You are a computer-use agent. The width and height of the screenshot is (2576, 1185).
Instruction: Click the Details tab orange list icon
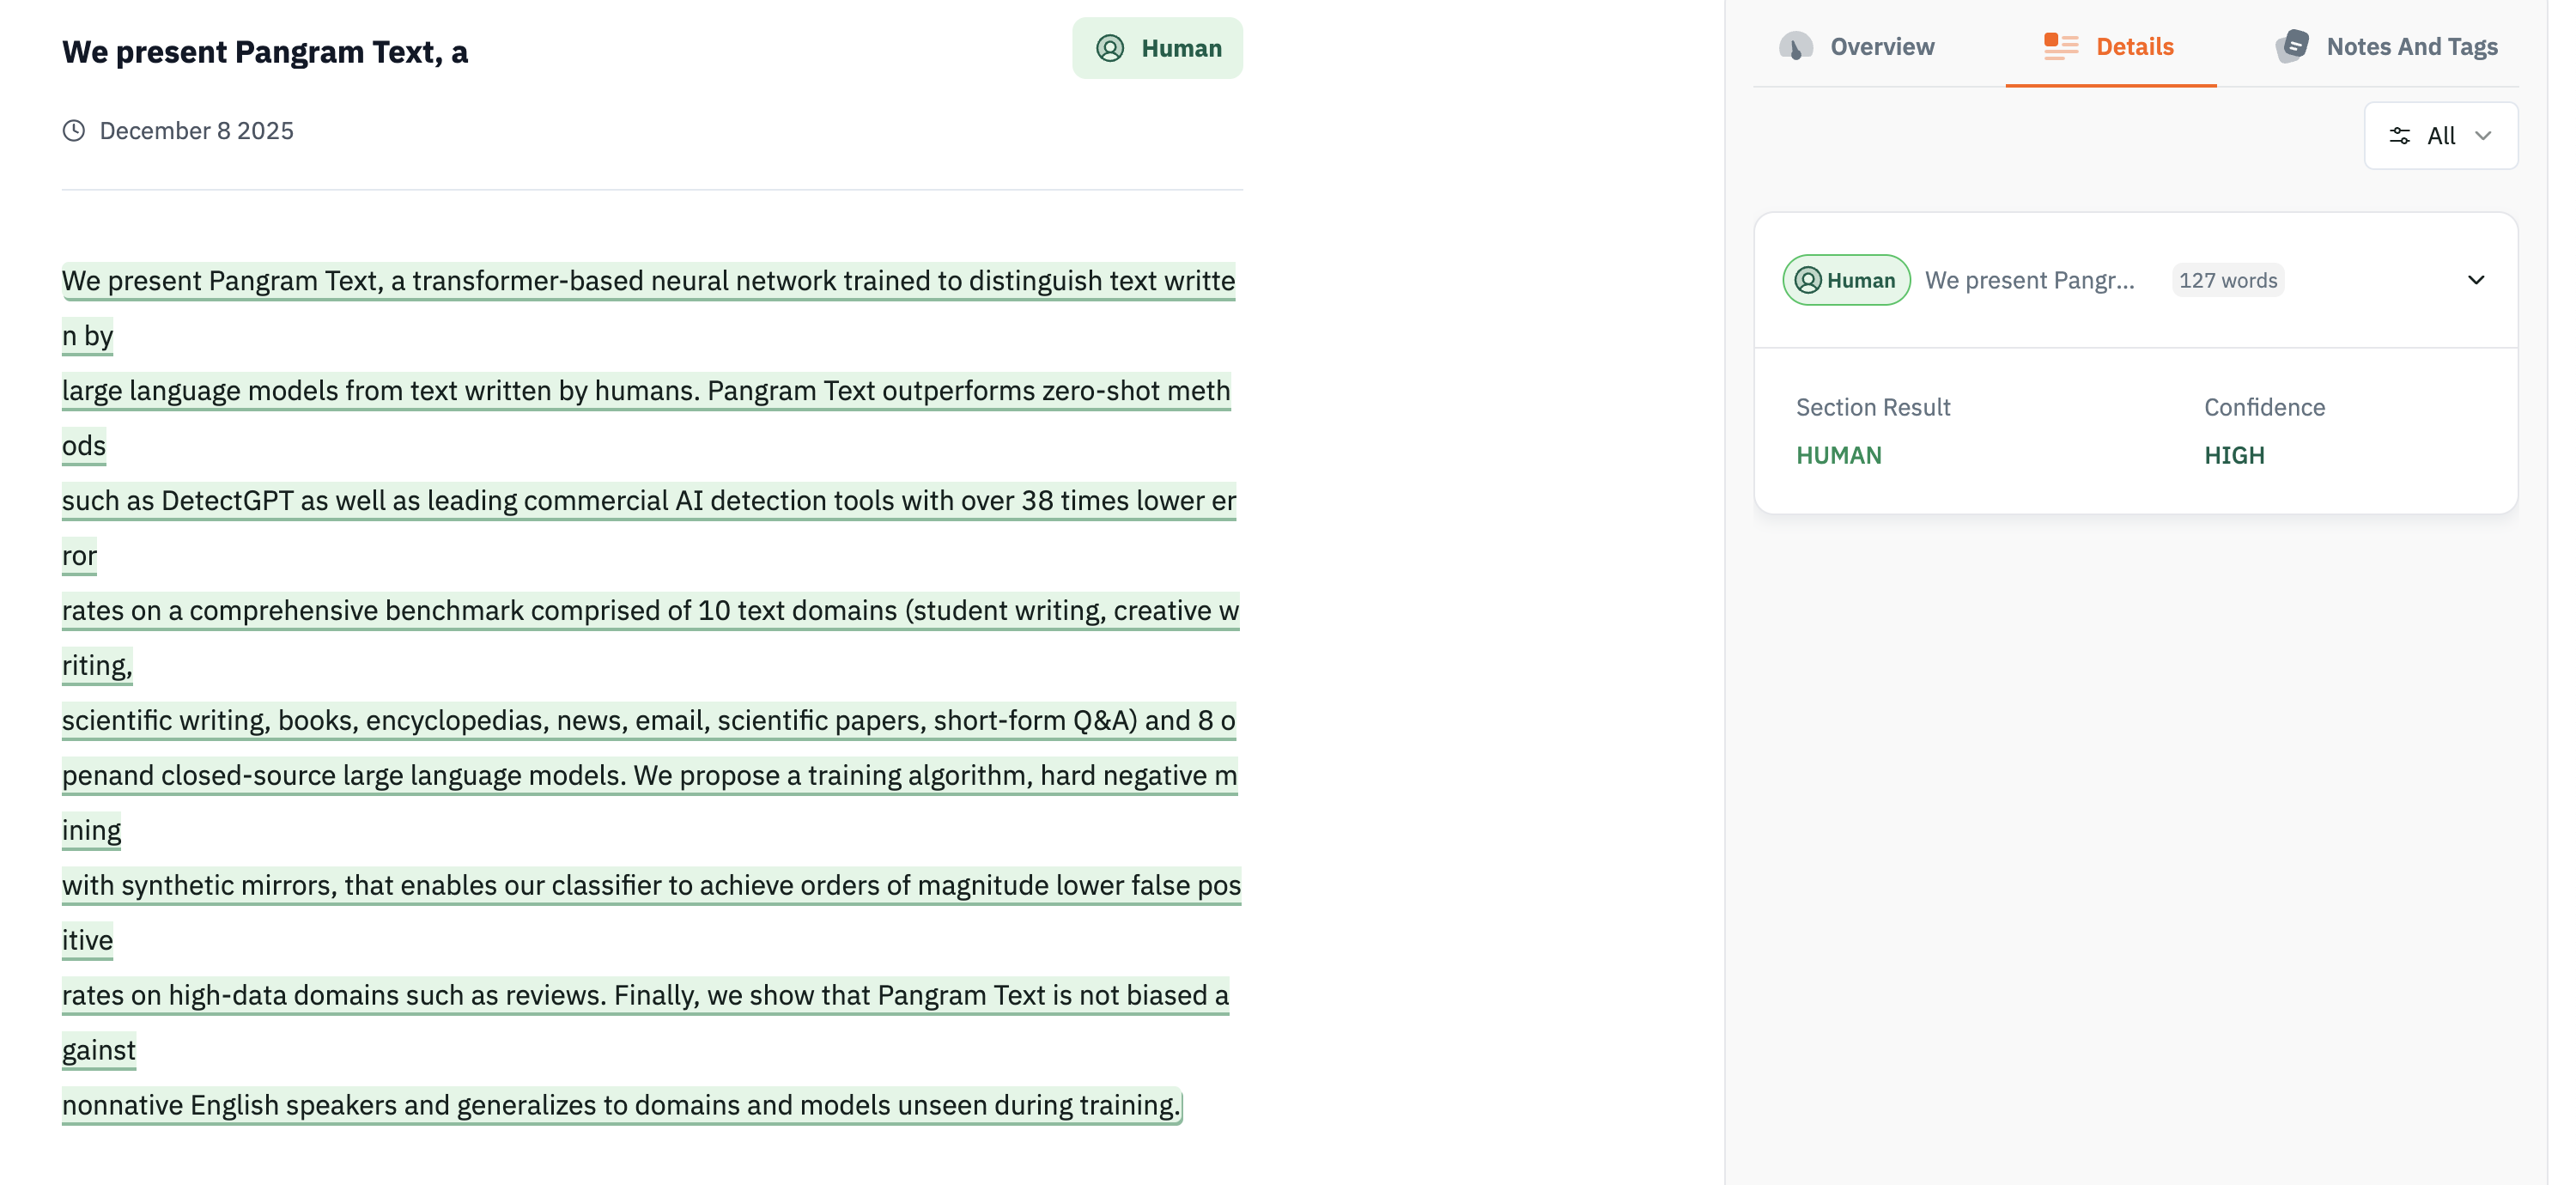click(x=2060, y=47)
